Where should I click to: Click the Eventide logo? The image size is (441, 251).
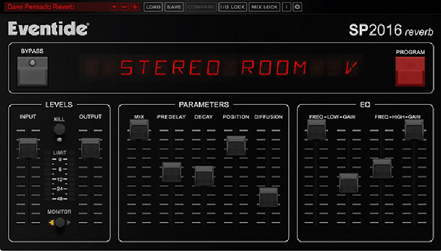pyautogui.click(x=49, y=29)
